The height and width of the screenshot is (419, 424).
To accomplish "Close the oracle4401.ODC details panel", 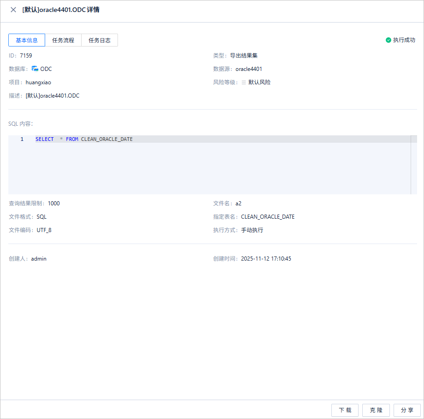I will 13,10.
